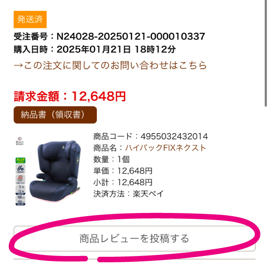Click the purchase date 2025年01月21日 text
269x269 pixels.
(94, 49)
